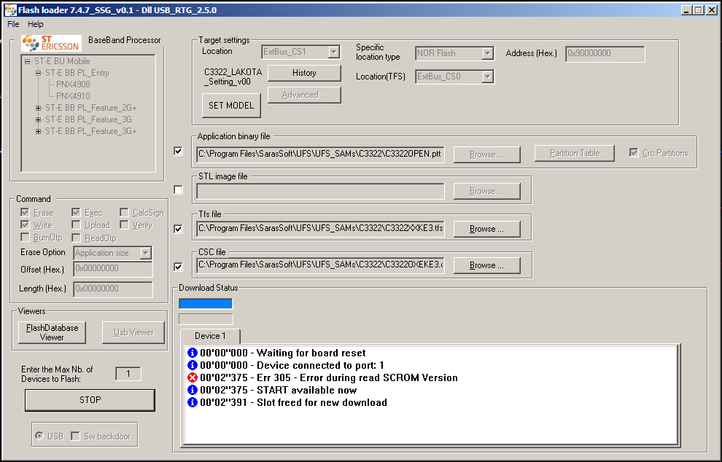Click the Flash loader title bar app icon
The image size is (722, 462).
[10, 9]
